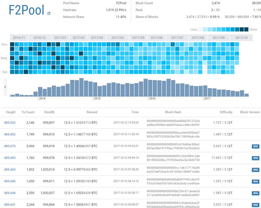Viewport: 261px width, 208px height.
Task: Click the Block Version column header
Action: 250,112
